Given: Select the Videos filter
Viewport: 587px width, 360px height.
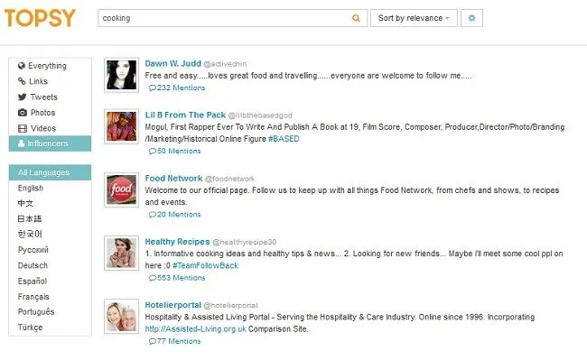Looking at the screenshot, I should [x=51, y=128].
